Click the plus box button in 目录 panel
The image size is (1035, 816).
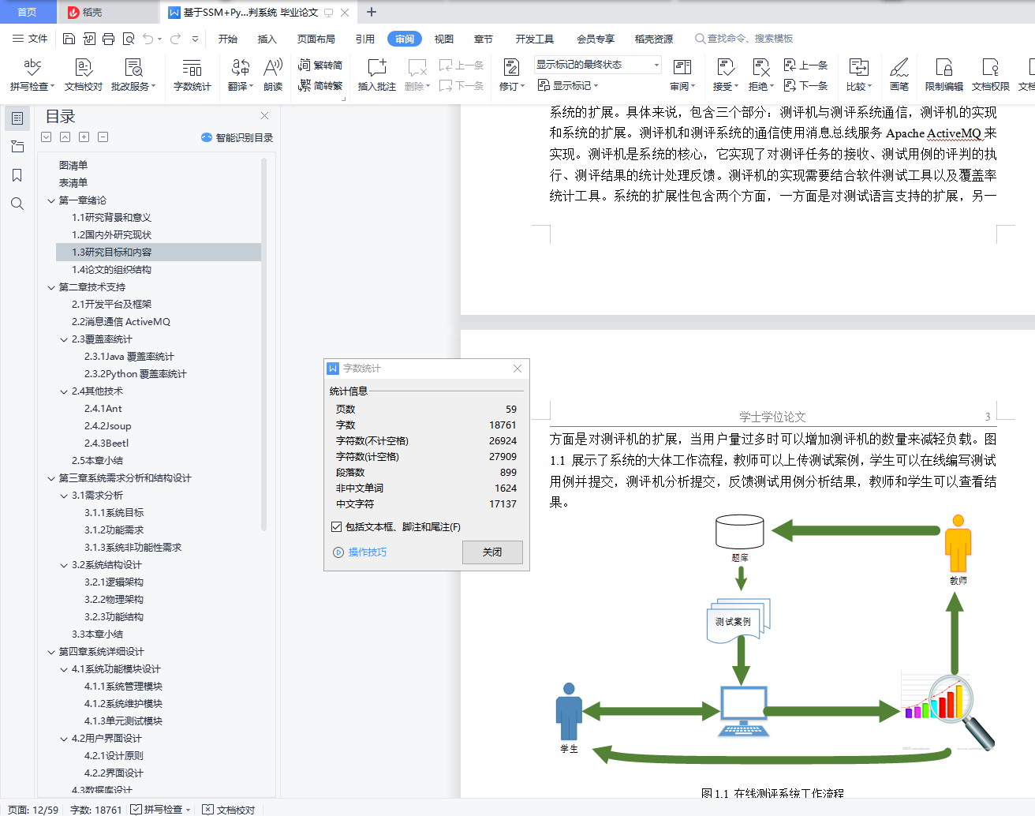tap(84, 137)
